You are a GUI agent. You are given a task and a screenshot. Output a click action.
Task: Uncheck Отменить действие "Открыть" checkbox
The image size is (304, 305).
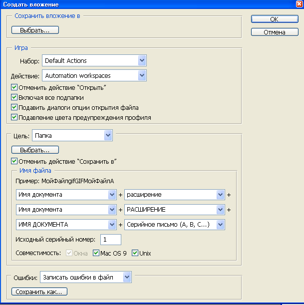(14, 87)
